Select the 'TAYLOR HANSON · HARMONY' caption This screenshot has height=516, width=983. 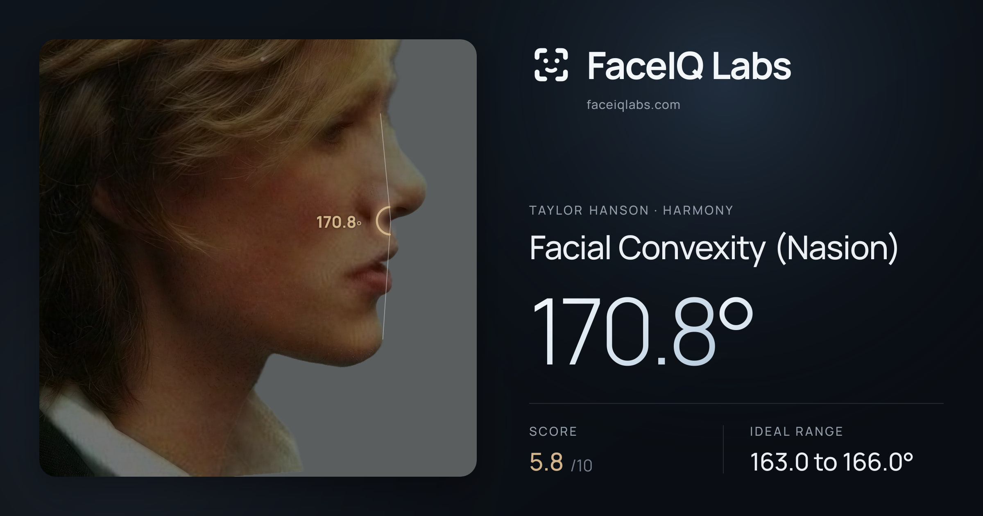631,210
